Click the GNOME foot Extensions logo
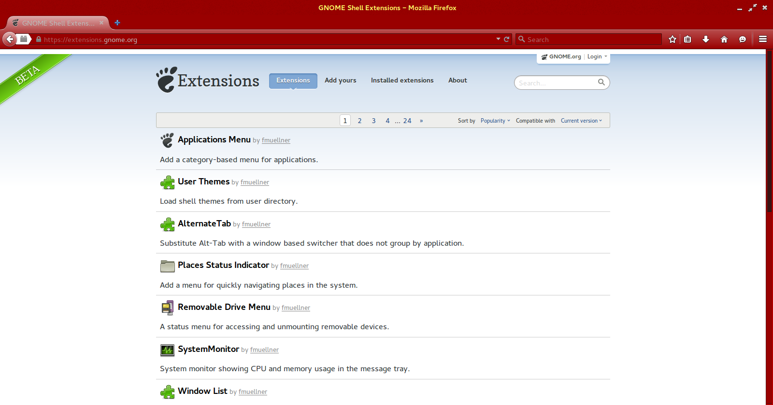 tap(208, 80)
